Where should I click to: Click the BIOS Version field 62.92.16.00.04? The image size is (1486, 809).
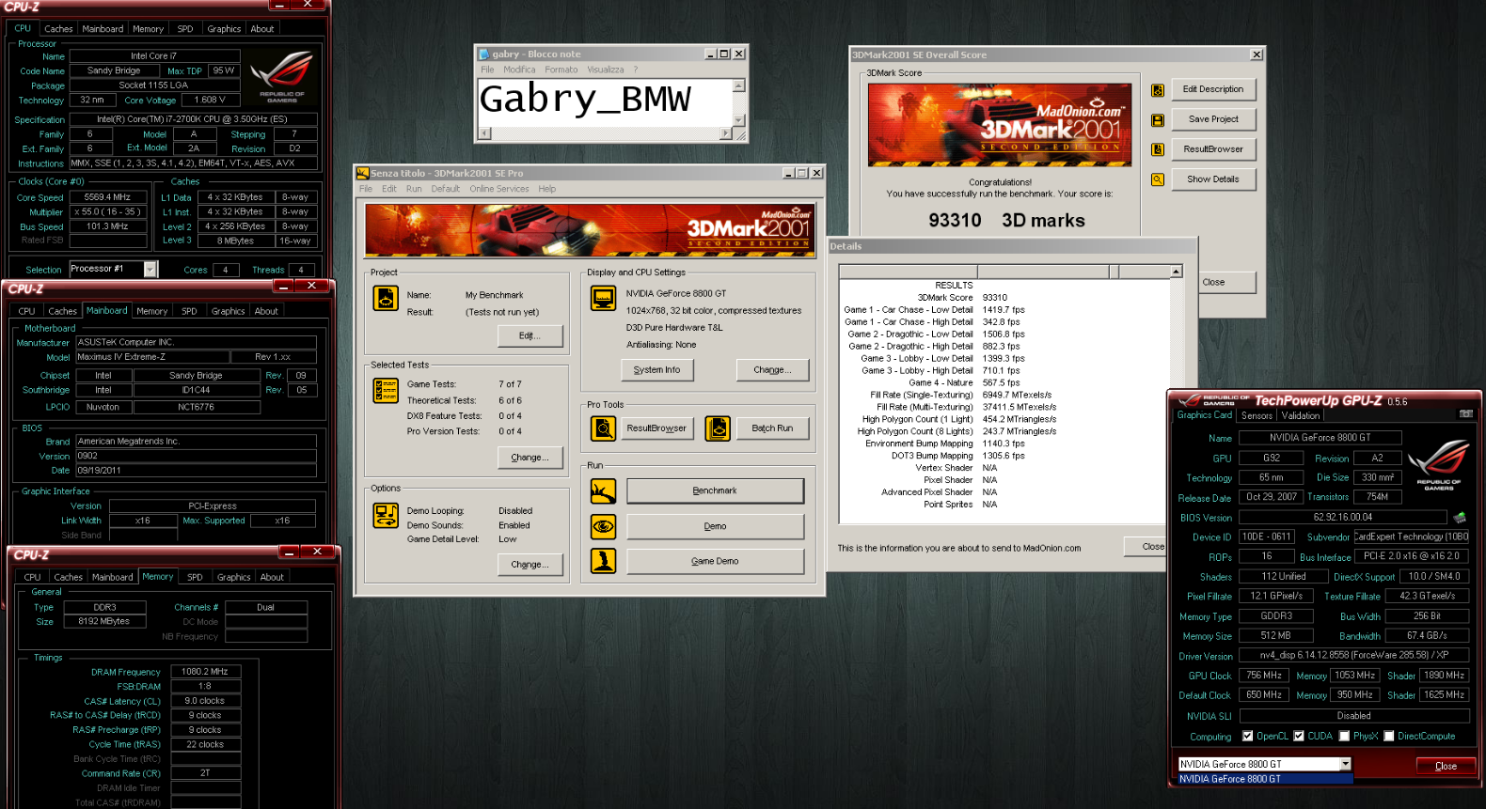1342,517
